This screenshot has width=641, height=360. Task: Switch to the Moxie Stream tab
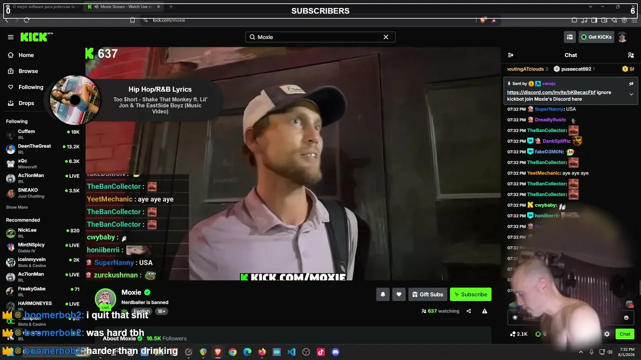(x=124, y=6)
